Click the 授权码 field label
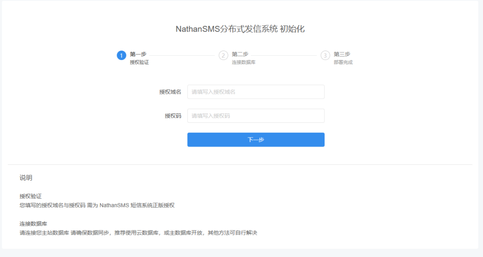Screen dimensions: 483x257 (173, 116)
